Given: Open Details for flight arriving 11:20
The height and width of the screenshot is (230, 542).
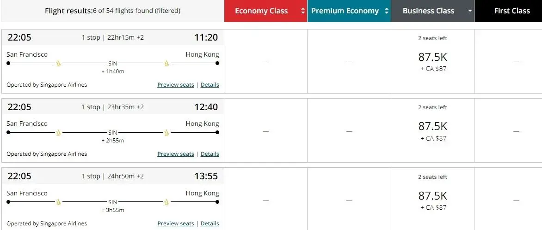Looking at the screenshot, I should point(209,85).
